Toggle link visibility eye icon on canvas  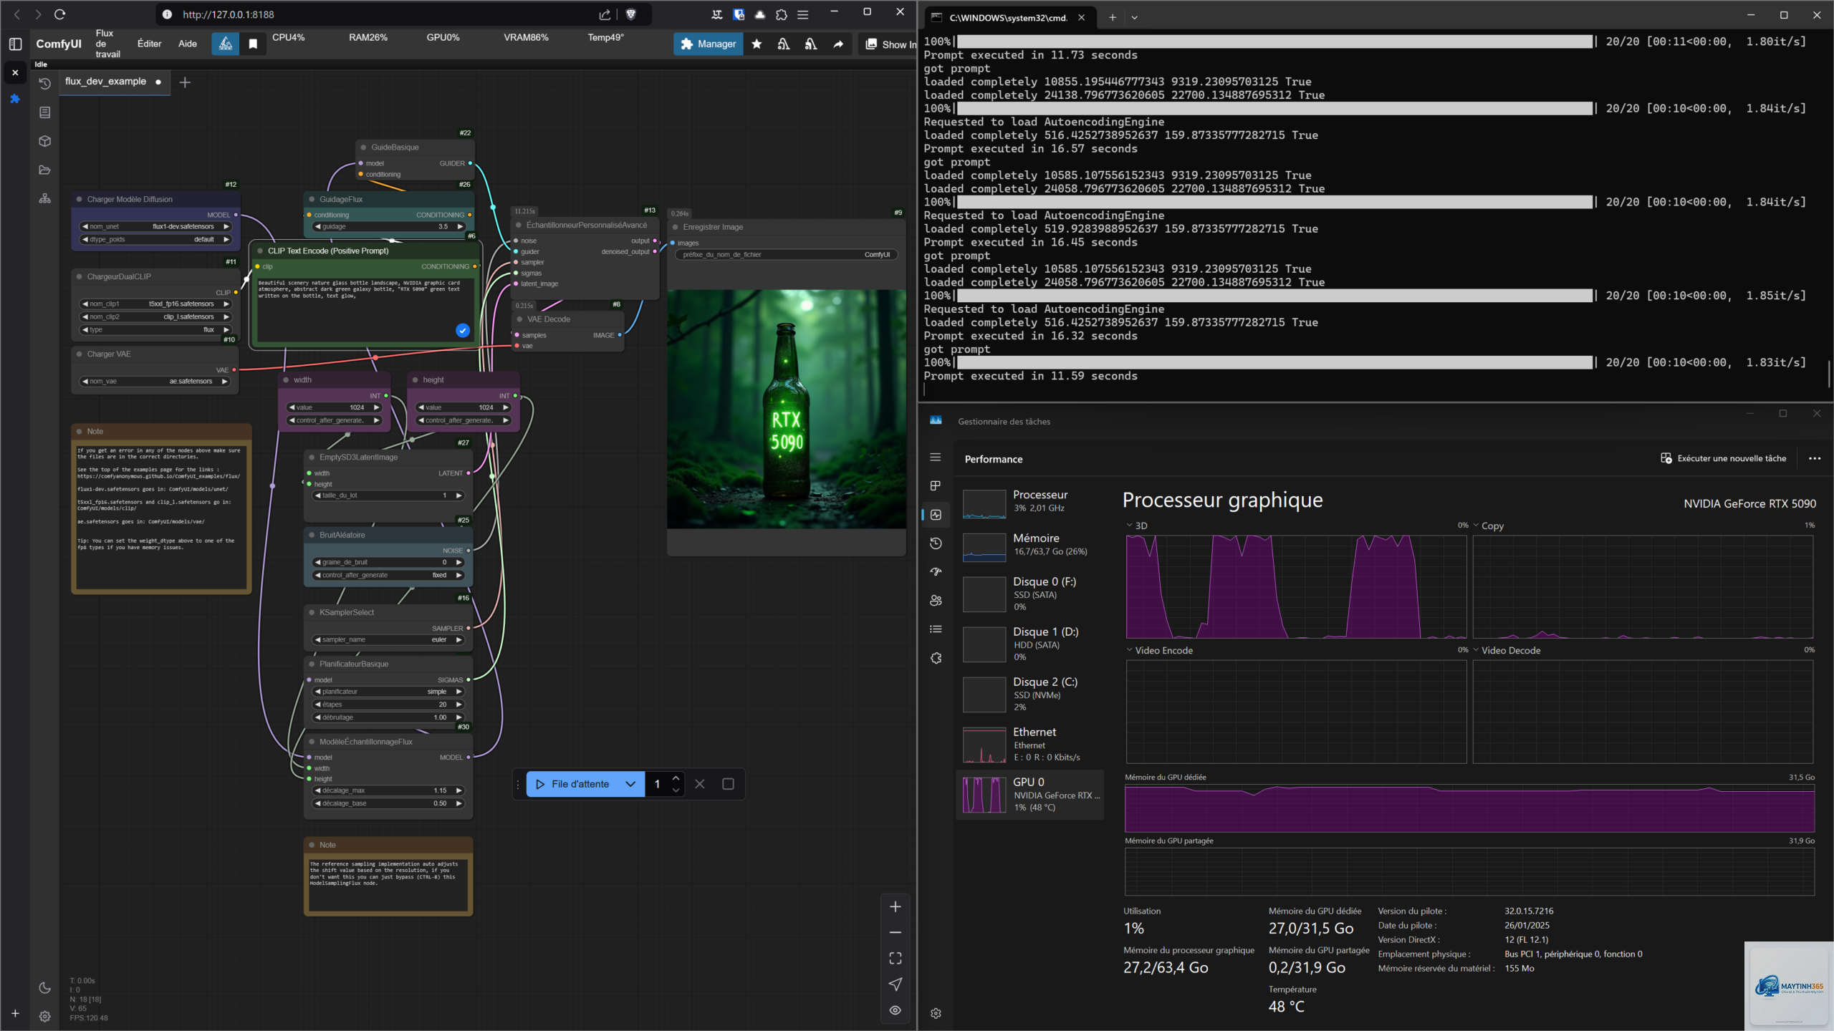pos(896,1010)
